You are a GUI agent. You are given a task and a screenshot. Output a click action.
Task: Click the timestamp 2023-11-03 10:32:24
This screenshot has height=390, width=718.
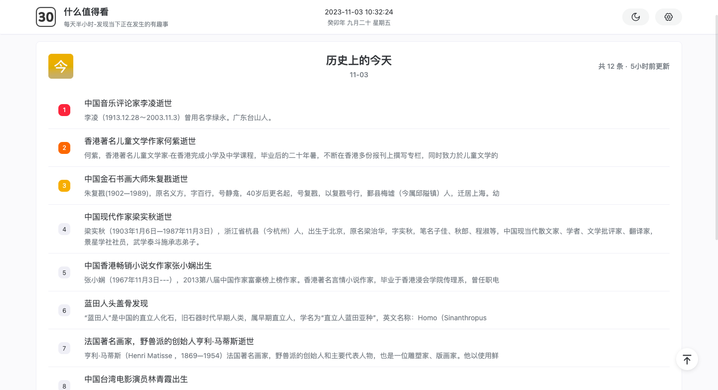click(x=358, y=12)
